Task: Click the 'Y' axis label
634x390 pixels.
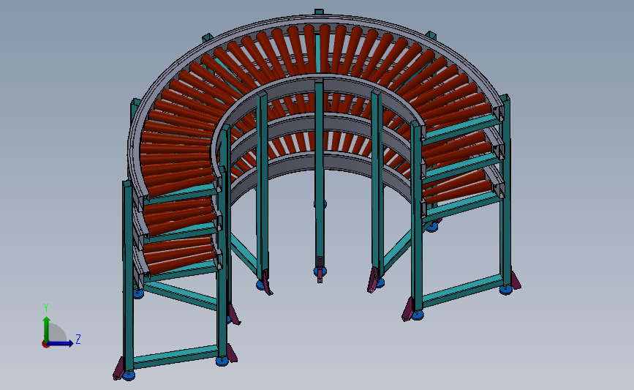Action: (x=46, y=308)
